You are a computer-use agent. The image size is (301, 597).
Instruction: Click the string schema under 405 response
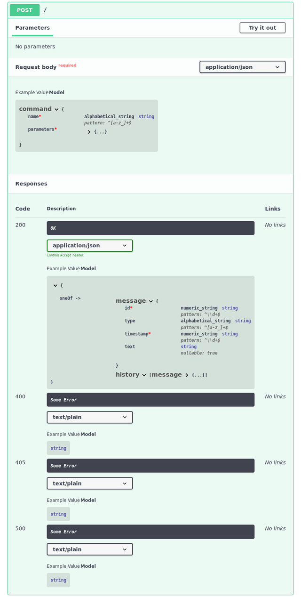58,514
